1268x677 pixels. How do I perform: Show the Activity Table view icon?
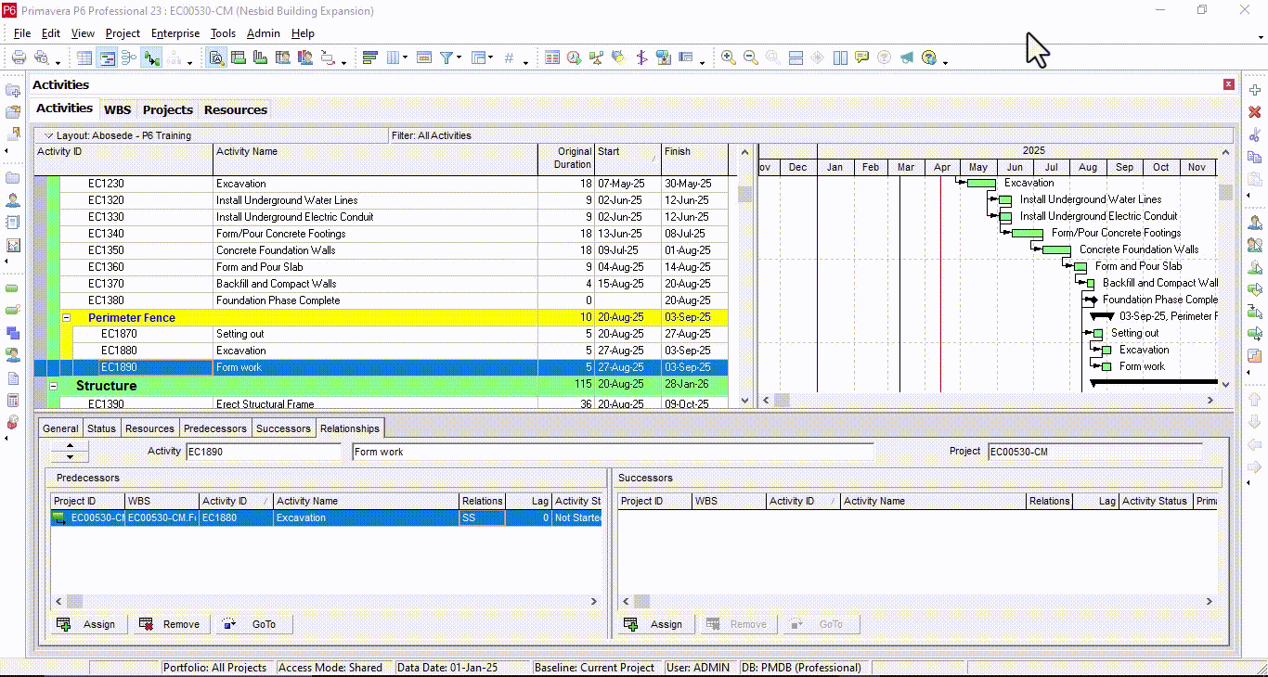point(84,57)
